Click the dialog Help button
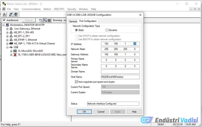 pos(134,112)
